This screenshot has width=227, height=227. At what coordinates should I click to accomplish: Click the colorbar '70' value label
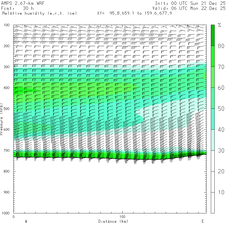click(221, 67)
